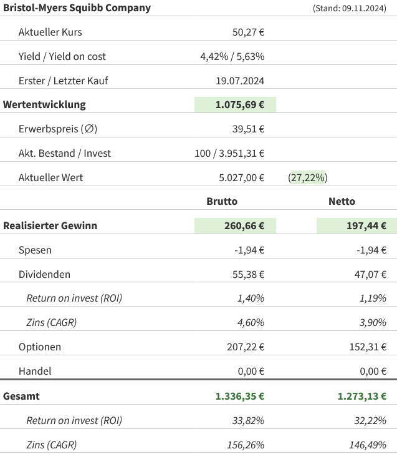
Task: Click the Brutto column header
Action: coord(222,201)
